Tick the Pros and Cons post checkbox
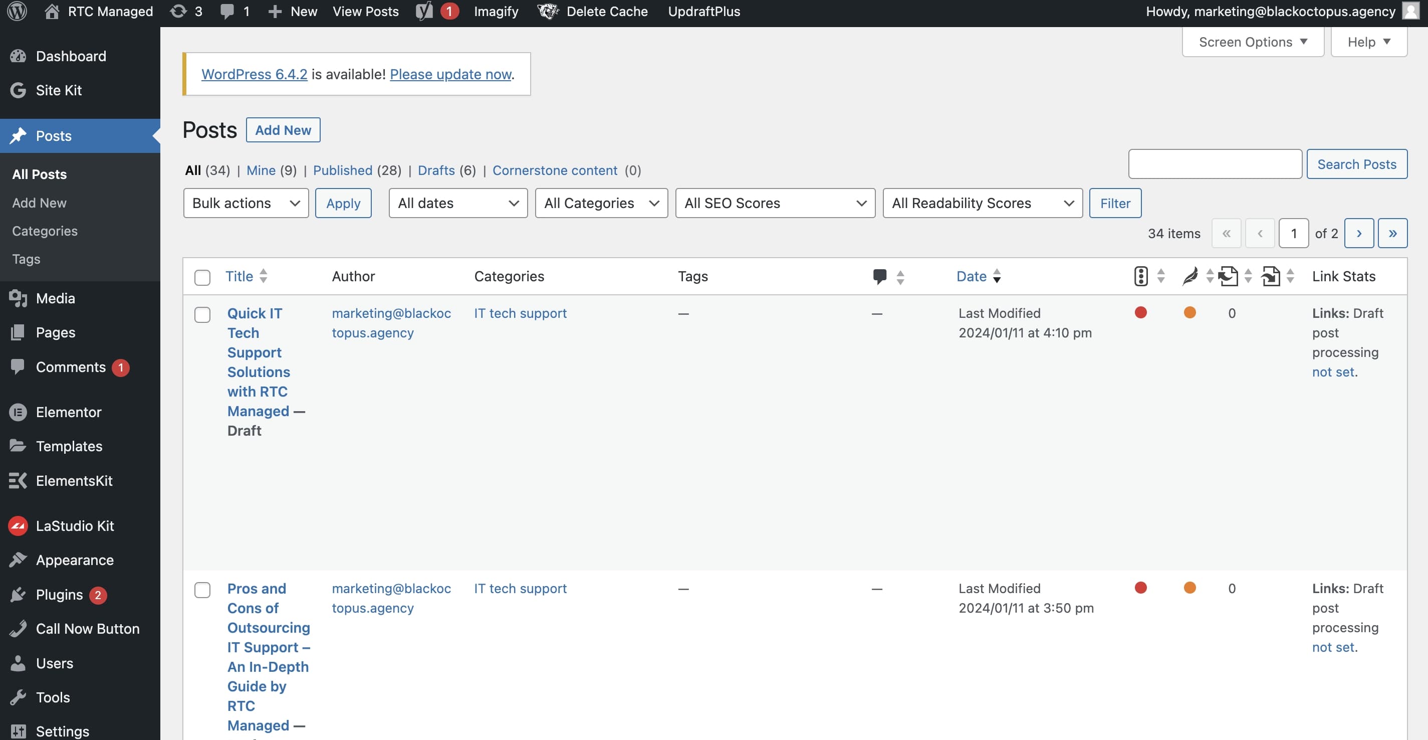Image resolution: width=1428 pixels, height=740 pixels. click(x=202, y=590)
